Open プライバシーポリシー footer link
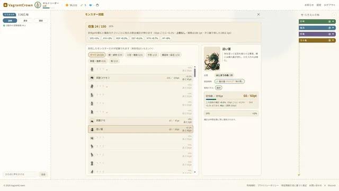This screenshot has height=191, width=339. pos(268,186)
